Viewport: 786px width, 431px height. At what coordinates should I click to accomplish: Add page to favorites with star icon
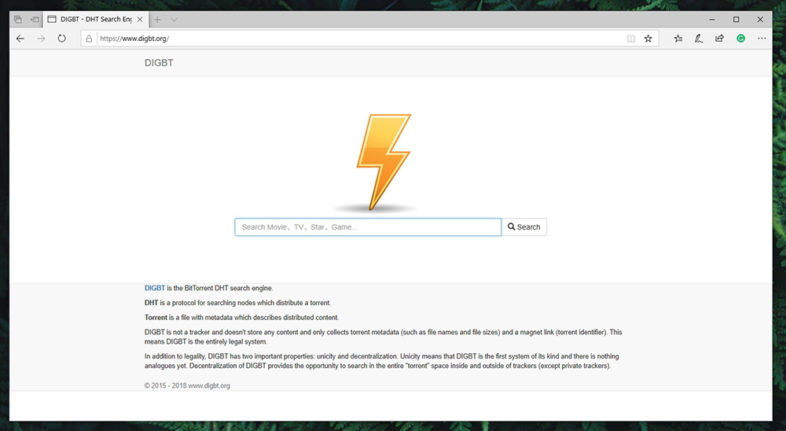[x=648, y=39]
